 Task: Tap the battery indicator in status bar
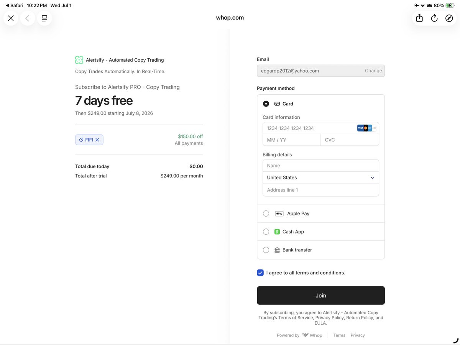coord(450,5)
